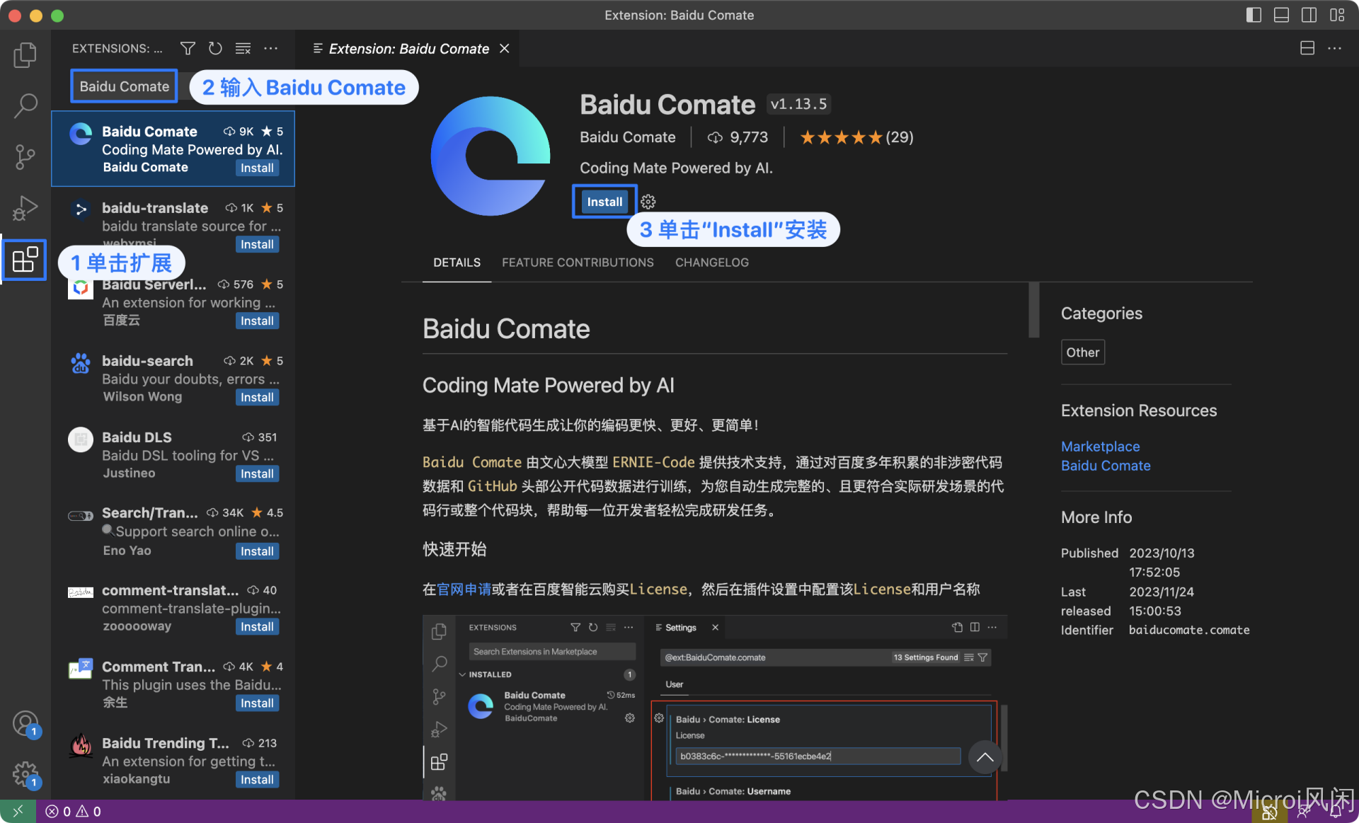Image resolution: width=1359 pixels, height=823 pixels.
Task: Click the filter extensions funnel icon
Action: pyautogui.click(x=188, y=48)
